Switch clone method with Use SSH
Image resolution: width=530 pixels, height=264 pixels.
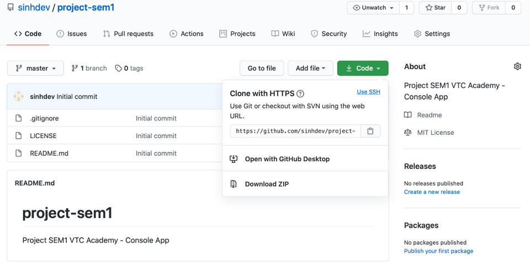368,92
